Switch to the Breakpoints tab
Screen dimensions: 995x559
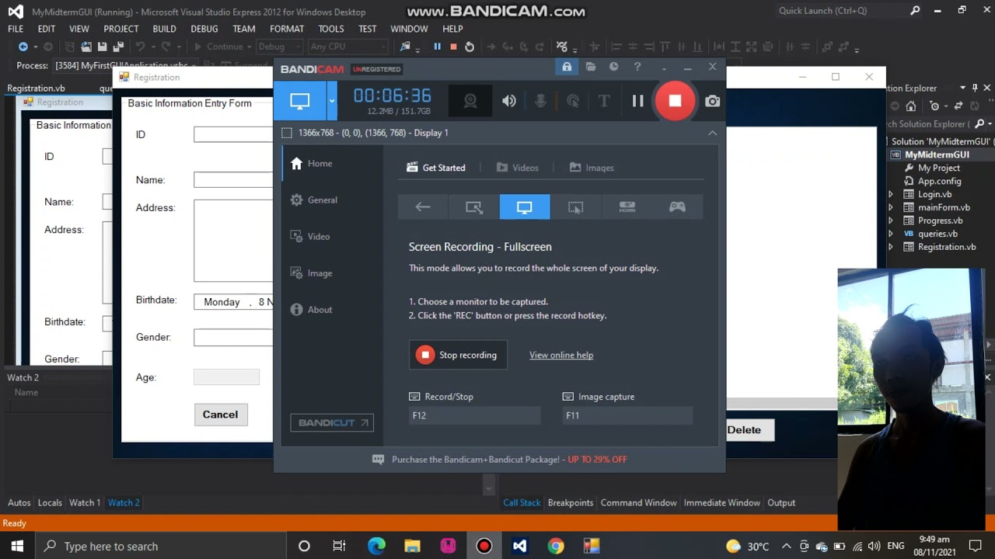point(571,502)
